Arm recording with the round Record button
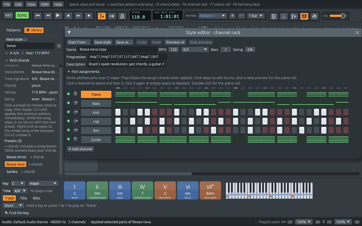The width and height of the screenshot is (362, 226). click(x=89, y=16)
